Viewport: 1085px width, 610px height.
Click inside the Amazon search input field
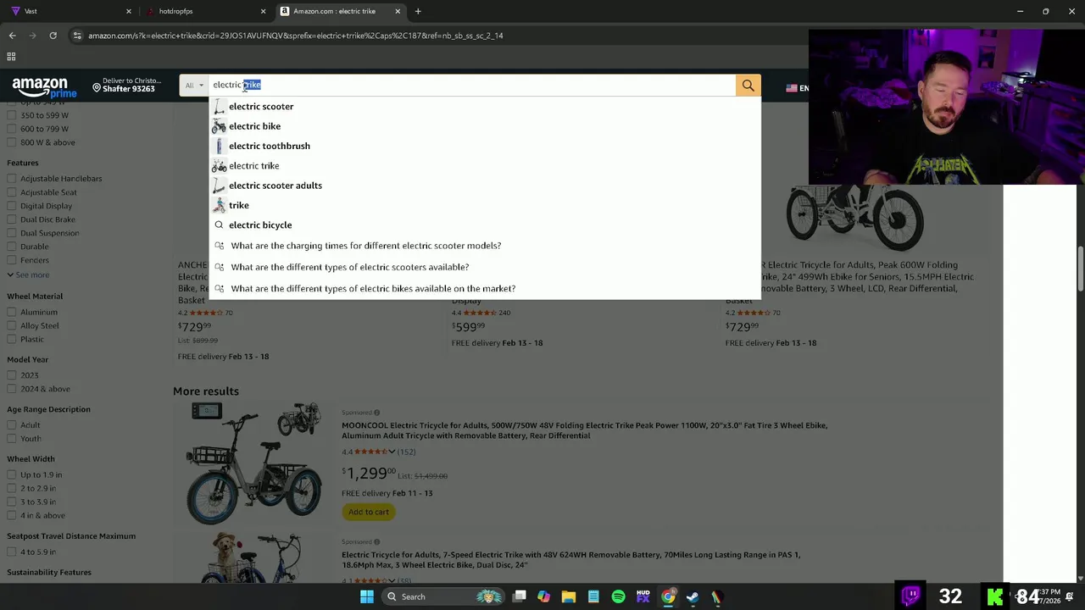click(x=472, y=86)
